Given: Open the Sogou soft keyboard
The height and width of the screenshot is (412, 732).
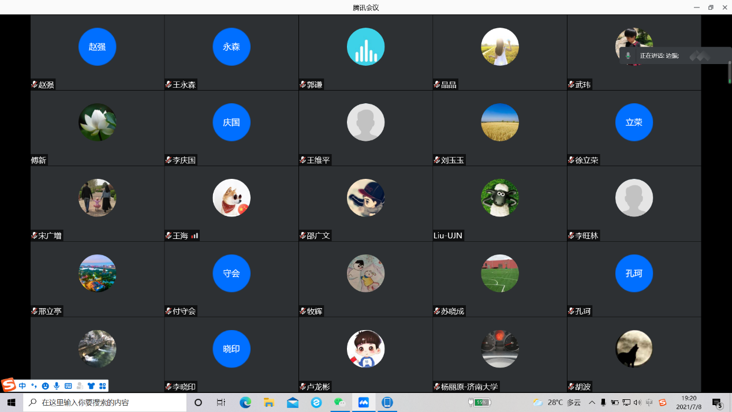Looking at the screenshot, I should [x=68, y=385].
